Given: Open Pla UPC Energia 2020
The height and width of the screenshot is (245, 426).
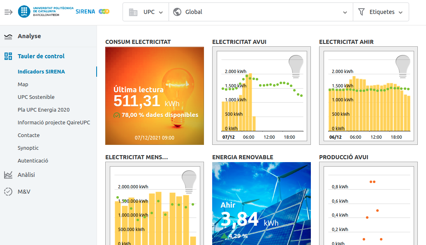Looking at the screenshot, I should [44, 110].
